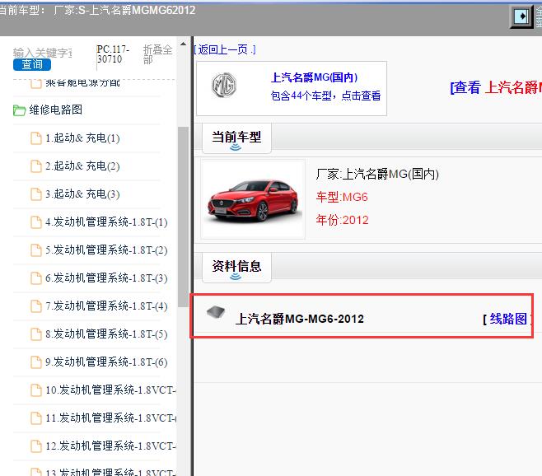Screen dimensions: 542x476
Task: Open 5.发动机管理系统-1.8T-(2)
Action: pyautogui.click(x=106, y=250)
